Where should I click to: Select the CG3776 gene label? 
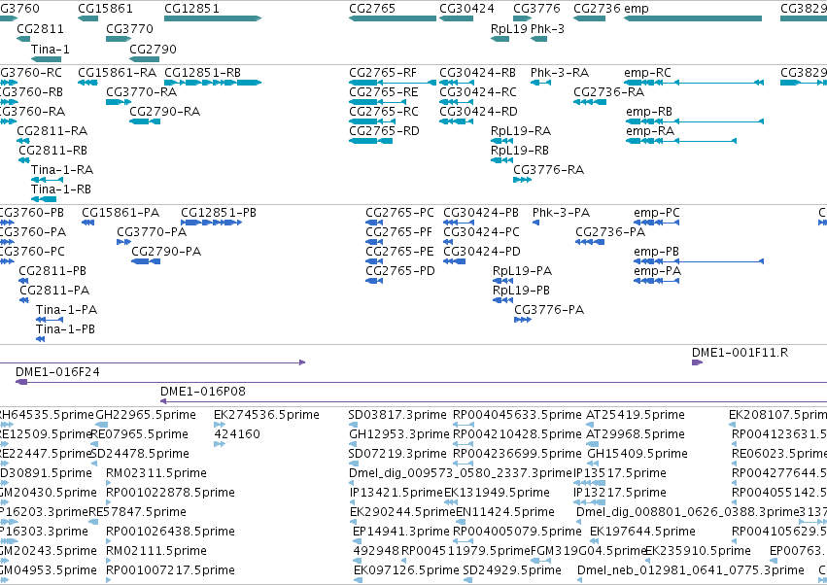pyautogui.click(x=536, y=9)
